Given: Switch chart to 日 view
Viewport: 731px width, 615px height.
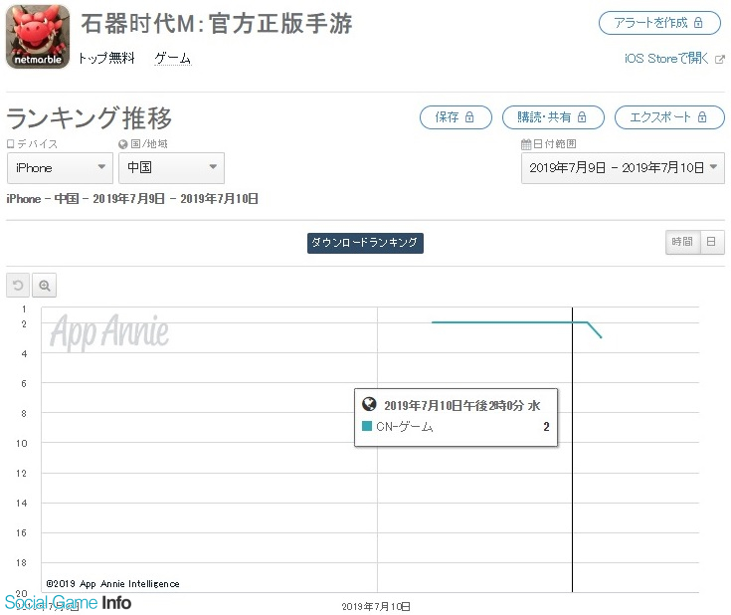Looking at the screenshot, I should [712, 242].
